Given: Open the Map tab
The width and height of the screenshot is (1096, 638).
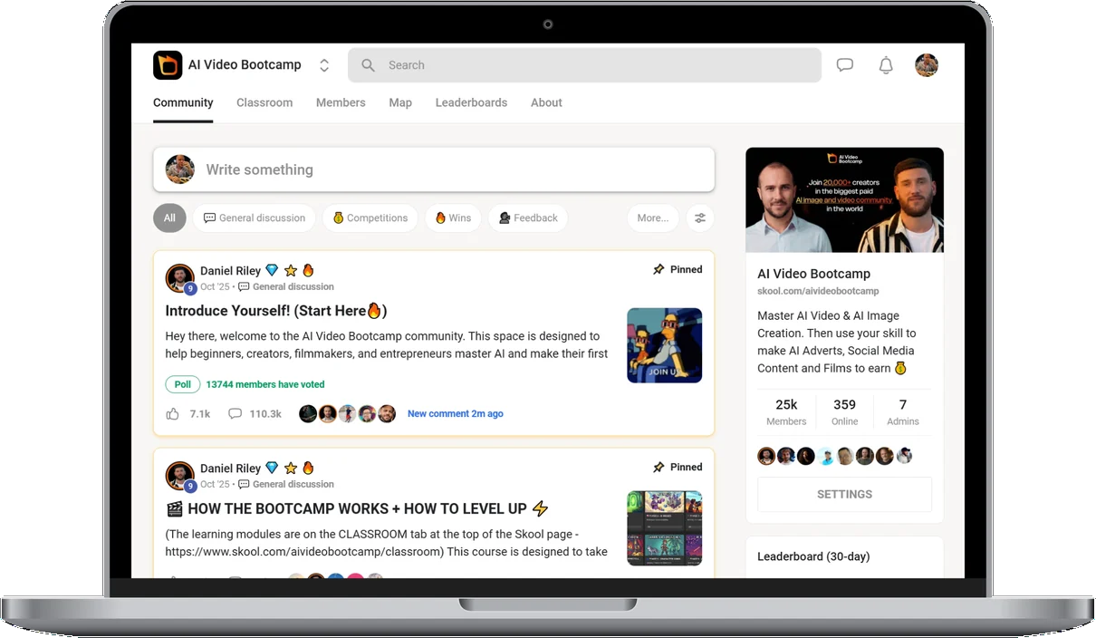Looking at the screenshot, I should pyautogui.click(x=400, y=102).
